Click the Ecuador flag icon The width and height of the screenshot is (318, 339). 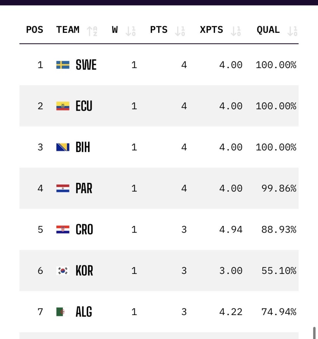[x=63, y=106]
